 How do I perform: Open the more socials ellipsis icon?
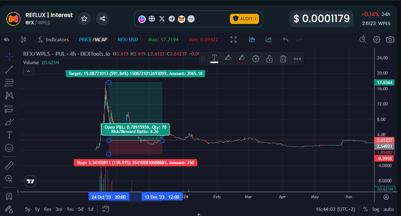(191, 19)
